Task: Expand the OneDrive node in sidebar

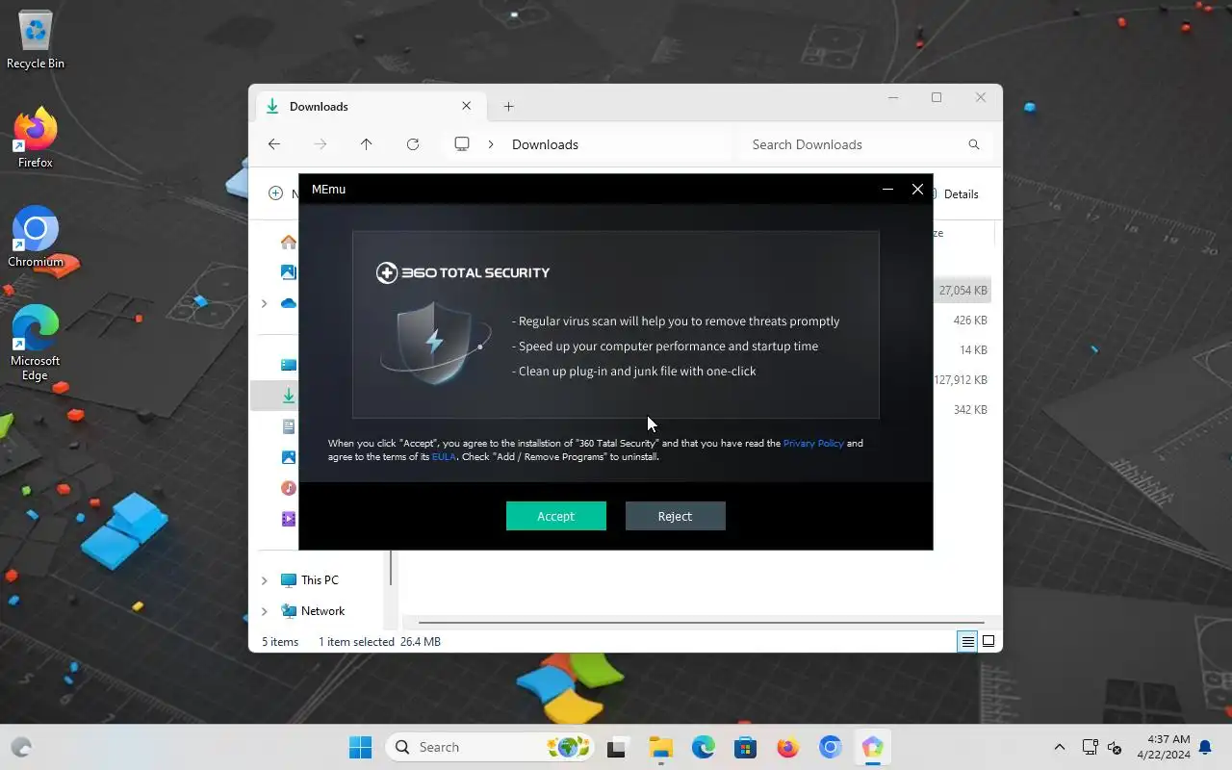Action: 265,303
